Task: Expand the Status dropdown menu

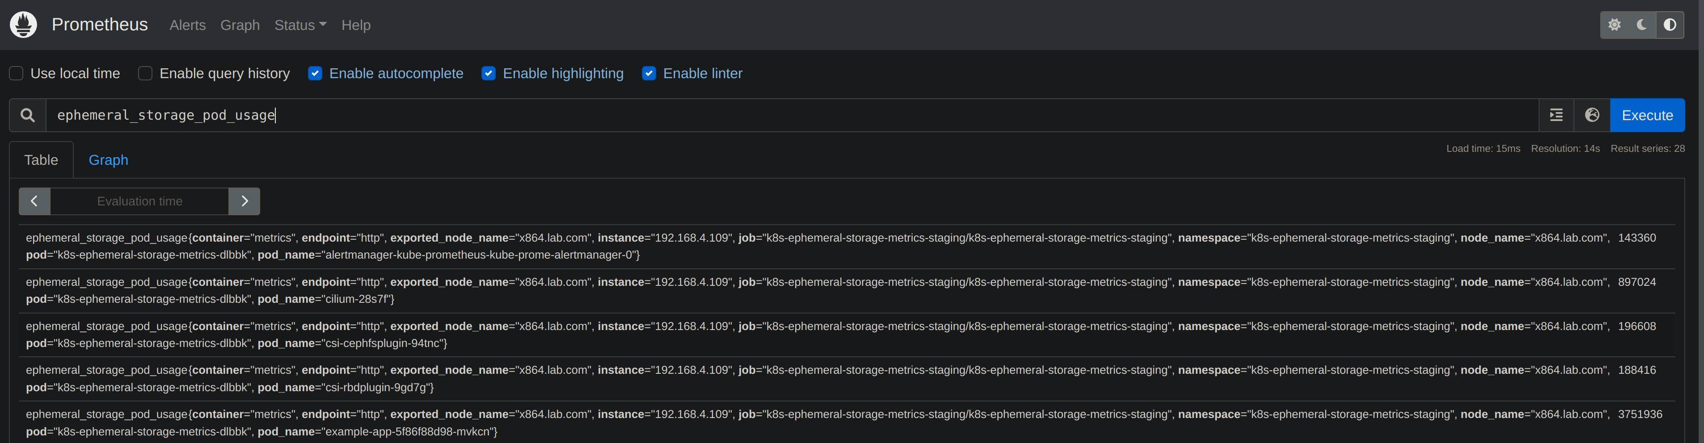Action: pyautogui.click(x=300, y=25)
